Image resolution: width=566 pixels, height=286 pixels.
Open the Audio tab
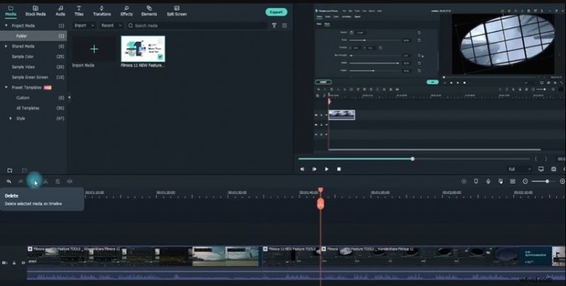click(60, 11)
